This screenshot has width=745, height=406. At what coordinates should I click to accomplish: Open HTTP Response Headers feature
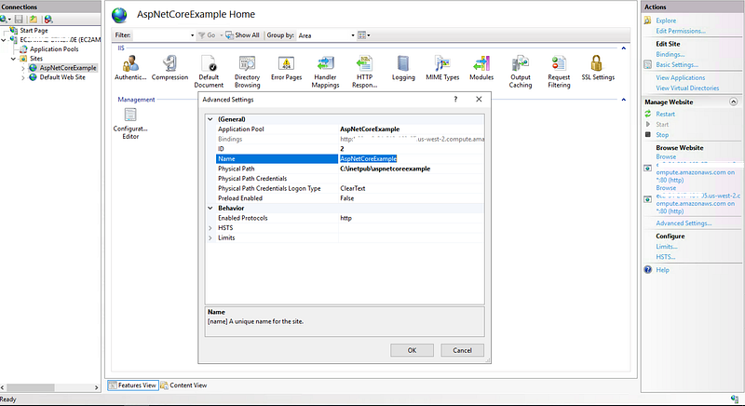click(364, 71)
